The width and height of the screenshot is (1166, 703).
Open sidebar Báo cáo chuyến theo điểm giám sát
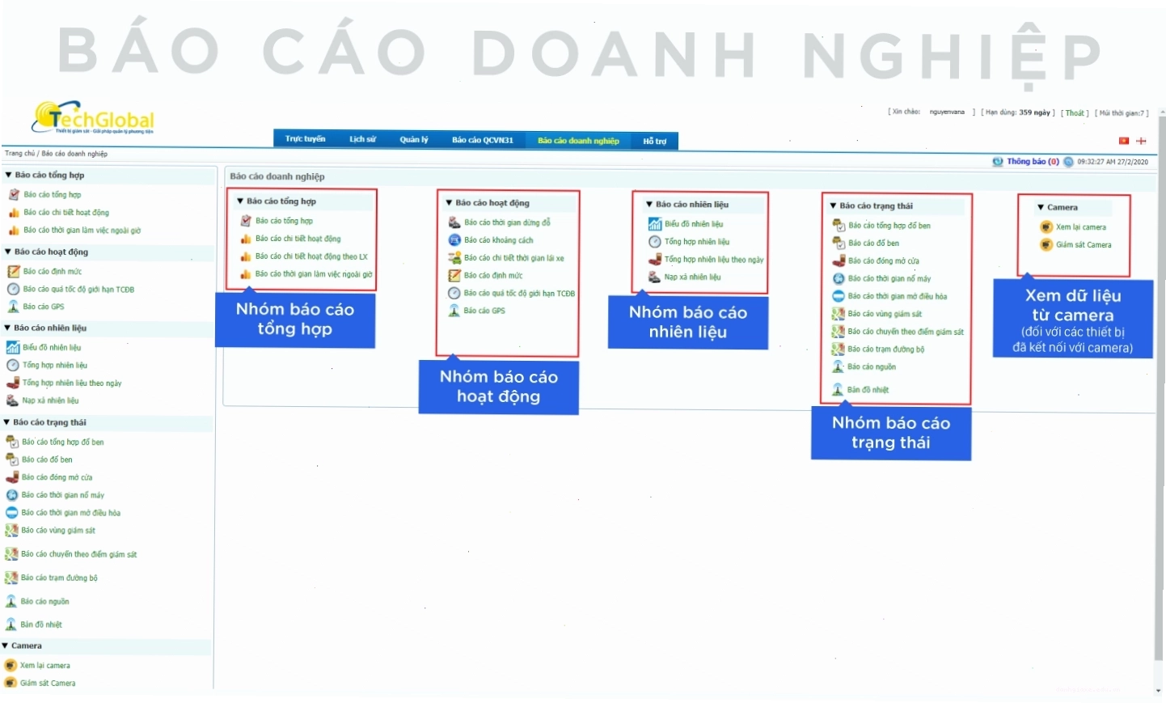[x=79, y=555]
